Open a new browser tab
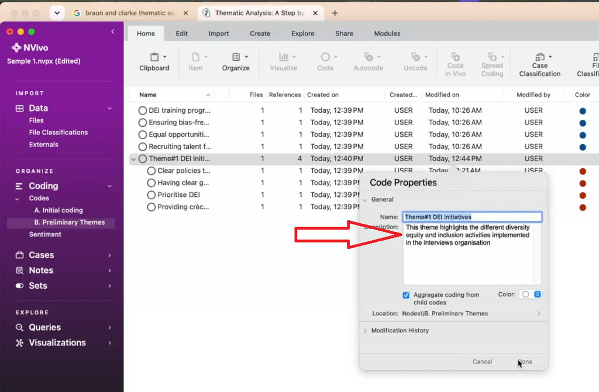599x392 pixels. click(335, 13)
